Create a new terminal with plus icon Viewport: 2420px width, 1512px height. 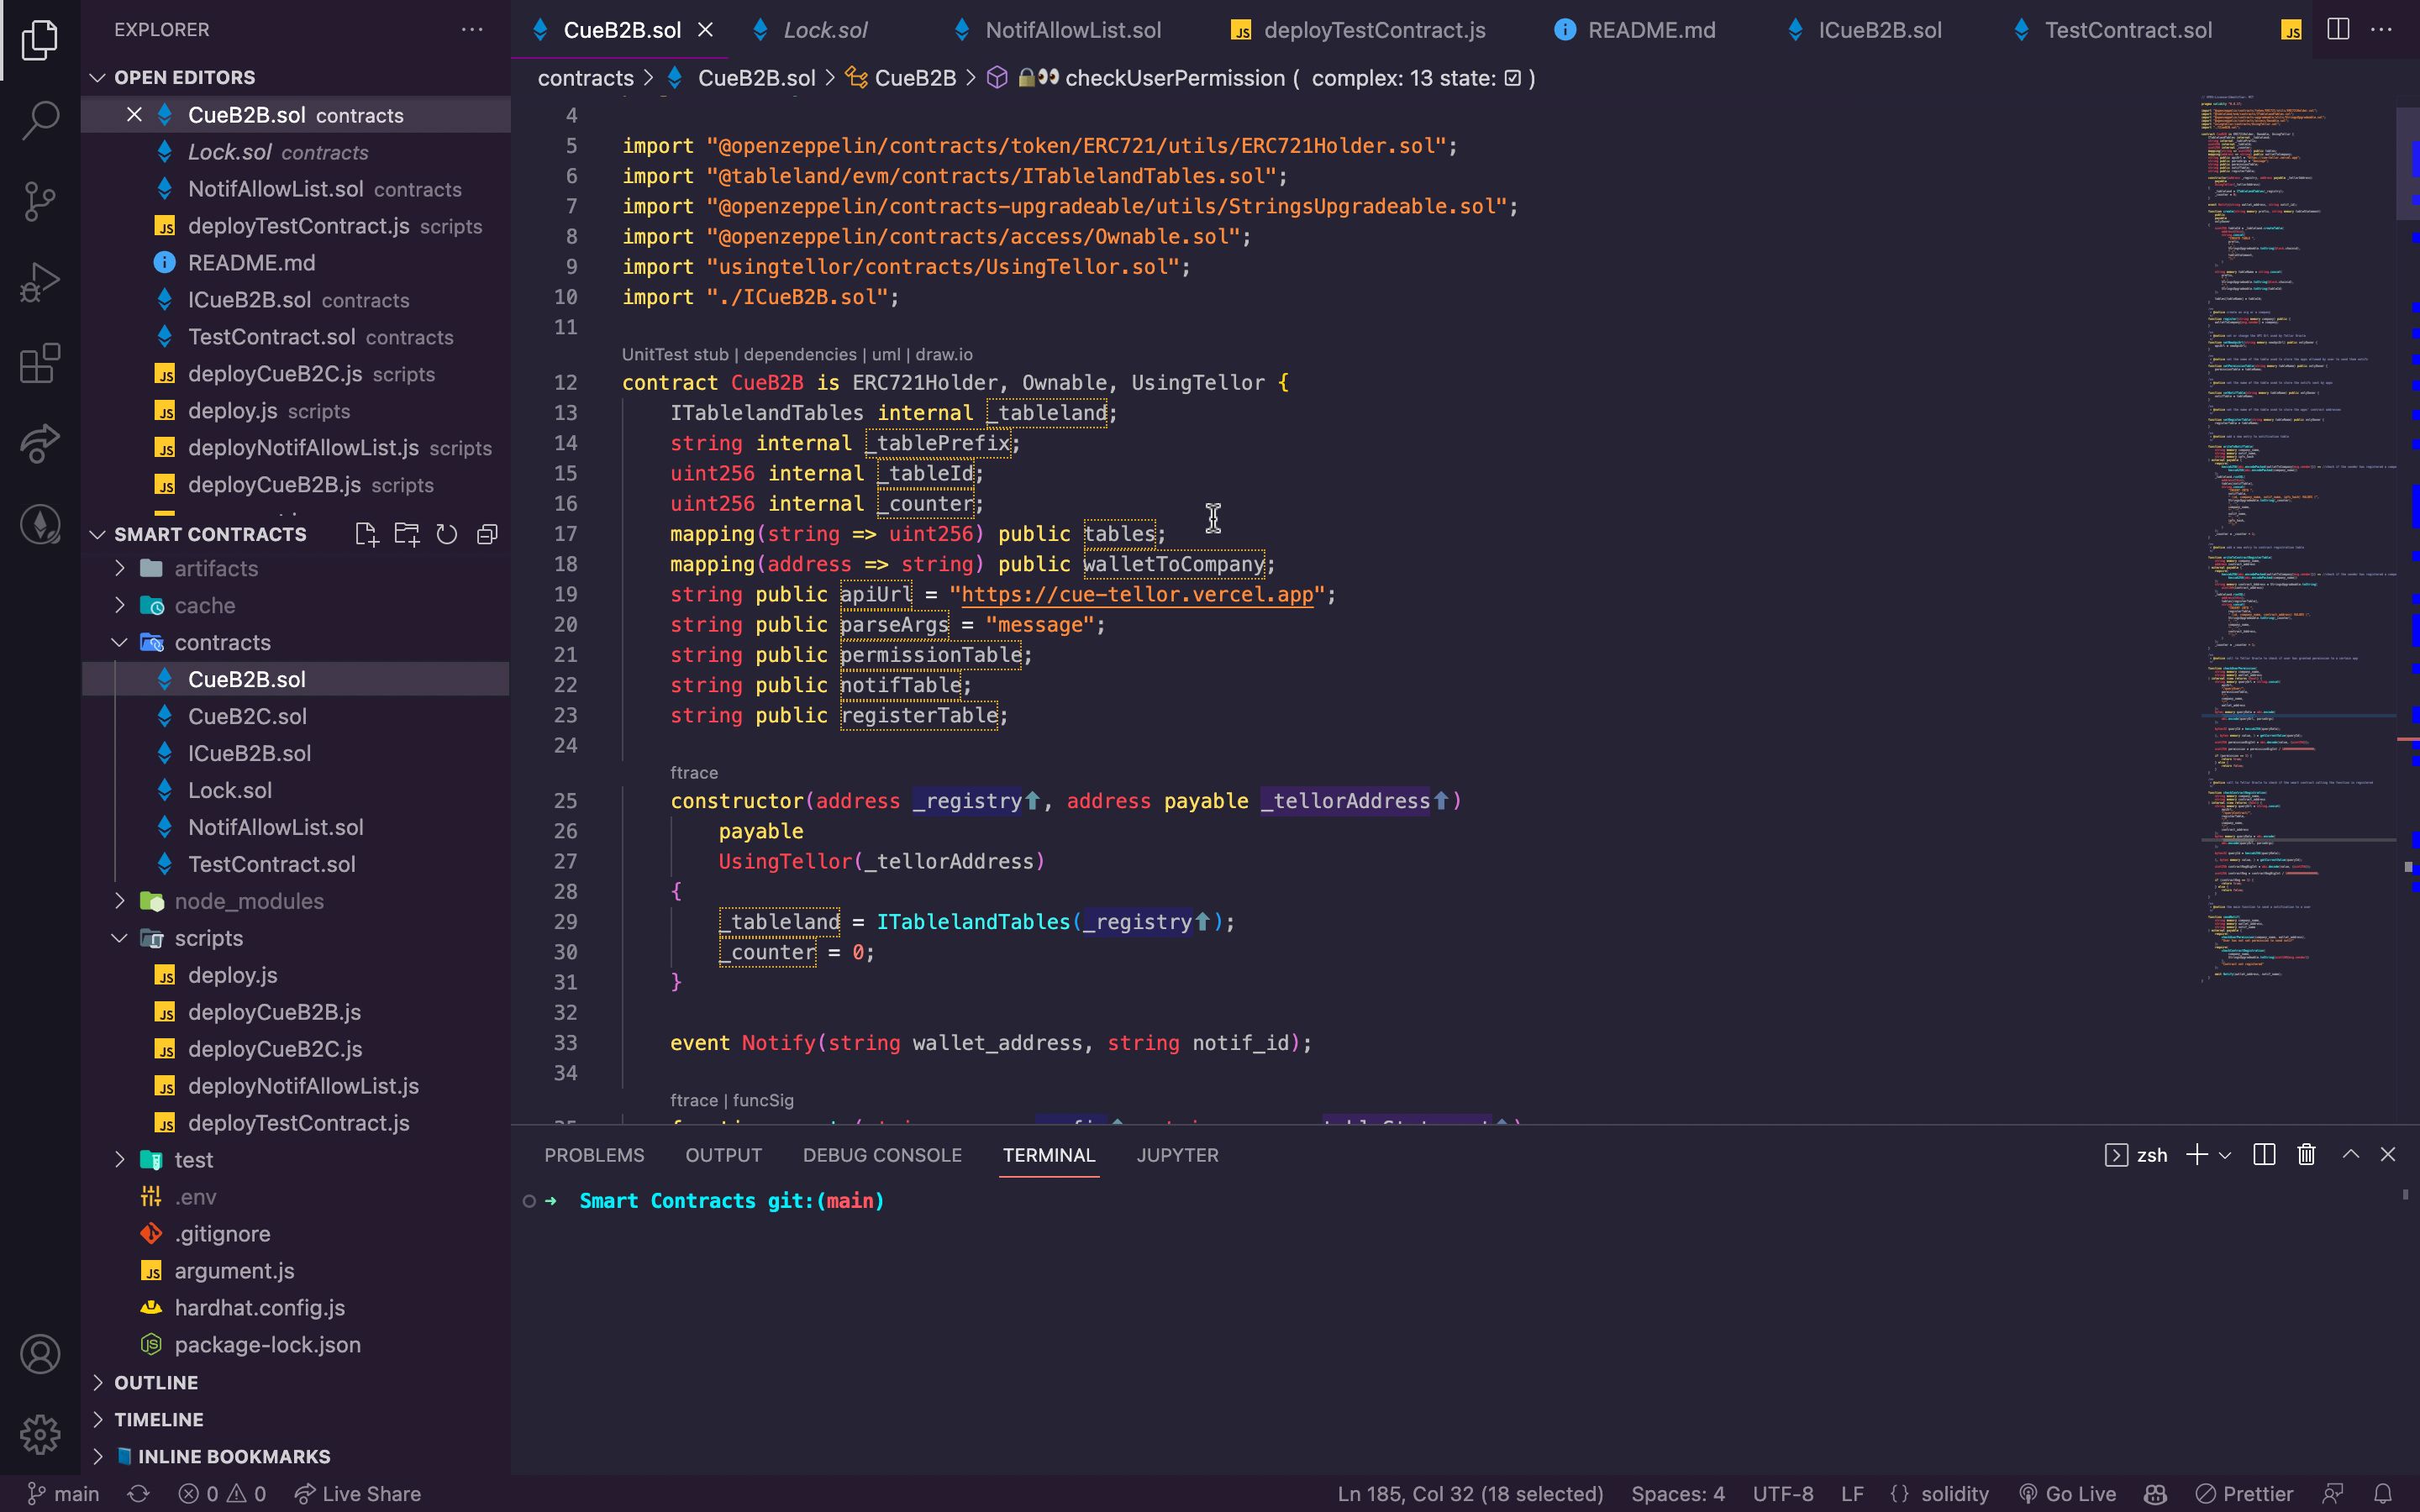click(2197, 1155)
